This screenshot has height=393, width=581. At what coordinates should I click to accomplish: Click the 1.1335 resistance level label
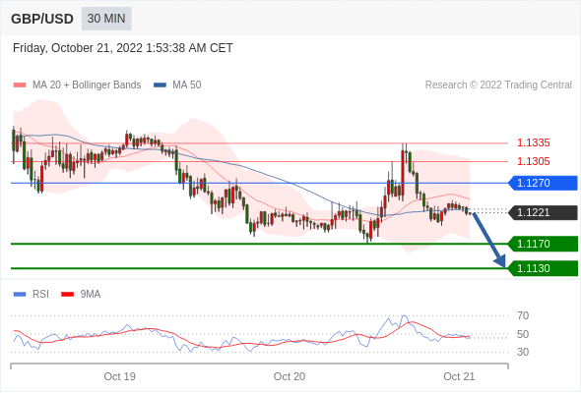[533, 142]
